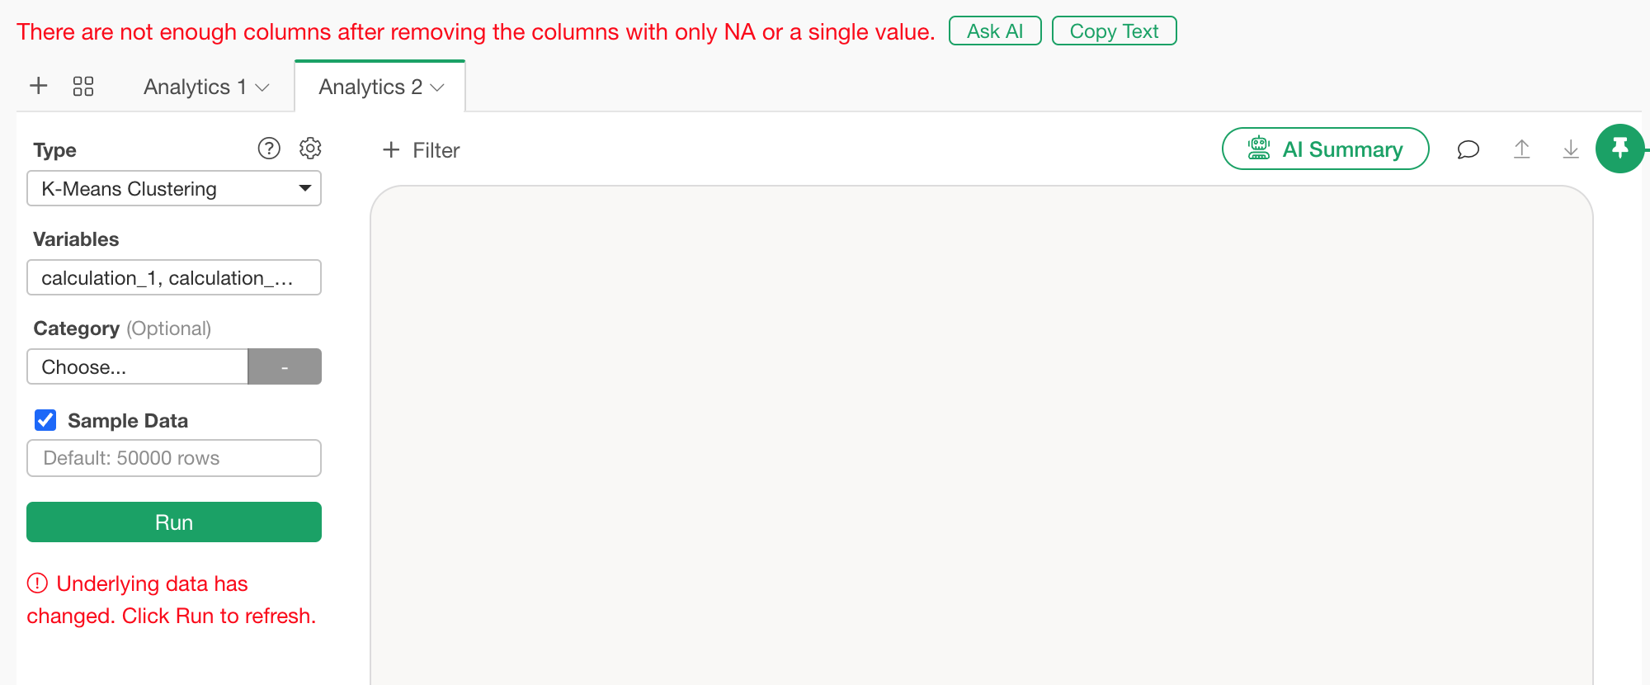Expand the Analytics 2 tab chevron

point(438,87)
